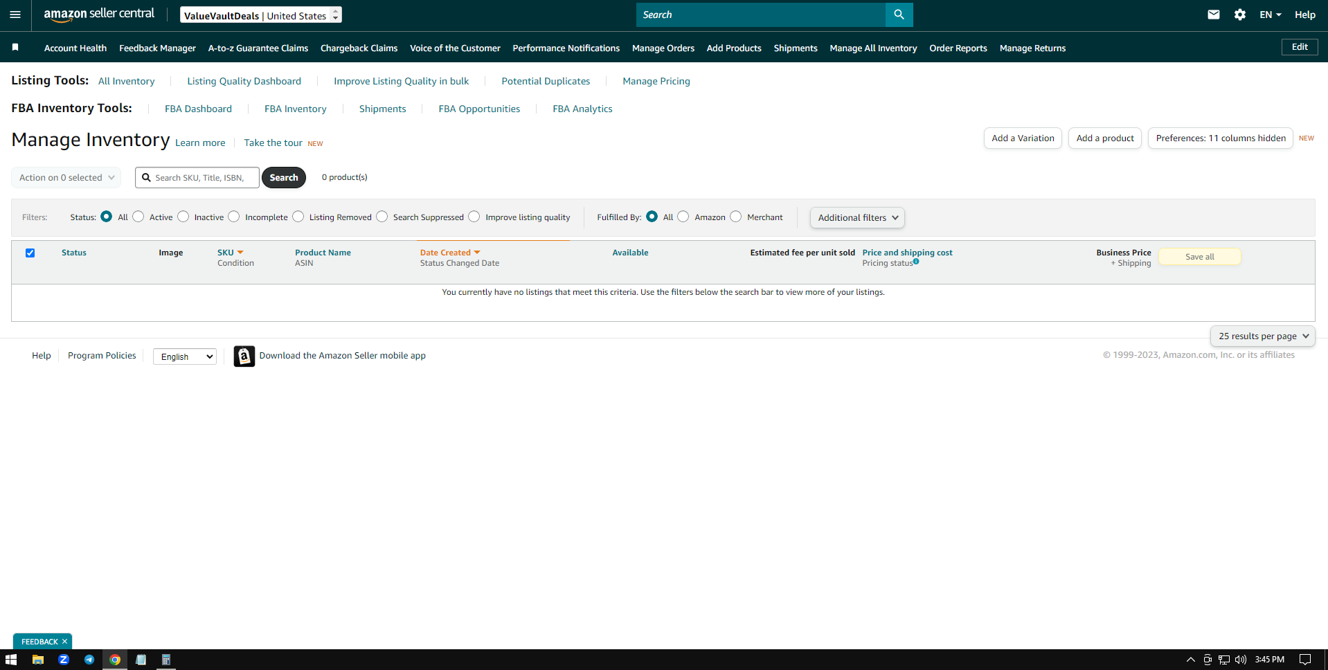This screenshot has height=670, width=1328.
Task: Switch to Chrome in the taskbar
Action: click(x=115, y=660)
